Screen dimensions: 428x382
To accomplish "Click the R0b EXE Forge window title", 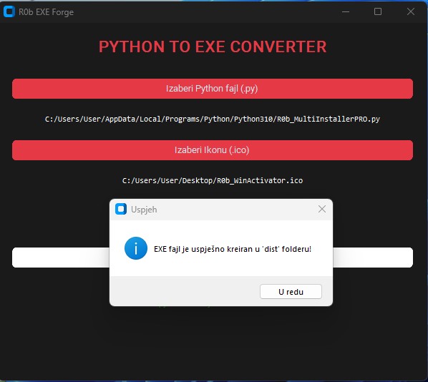I will (x=46, y=12).
